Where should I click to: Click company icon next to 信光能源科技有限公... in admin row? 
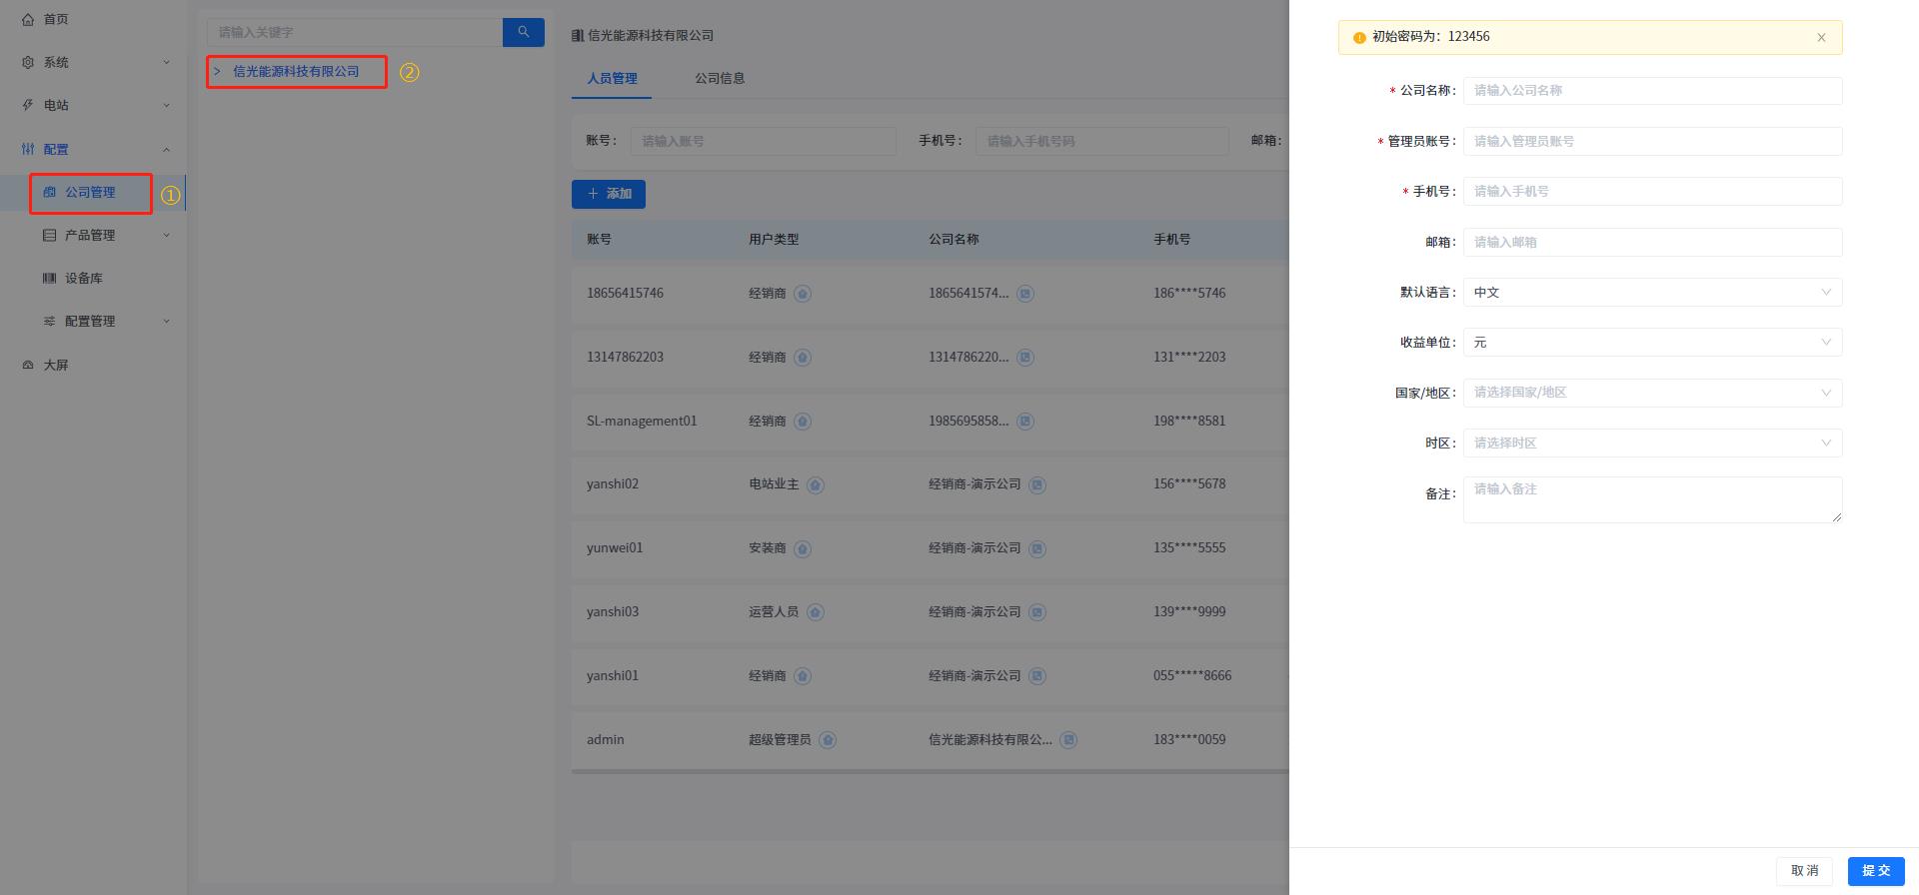pos(1068,740)
